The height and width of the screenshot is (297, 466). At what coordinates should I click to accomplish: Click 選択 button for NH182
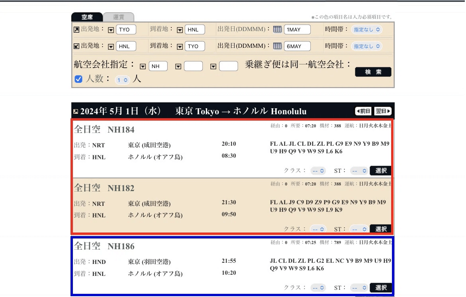[381, 229]
